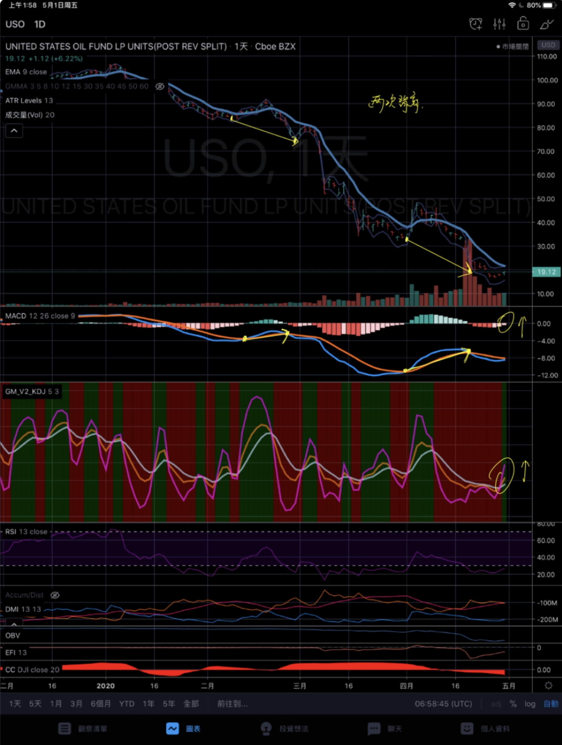This screenshot has width=562, height=745.
Task: Open the ideas lightbulb tab
Action: click(x=266, y=728)
